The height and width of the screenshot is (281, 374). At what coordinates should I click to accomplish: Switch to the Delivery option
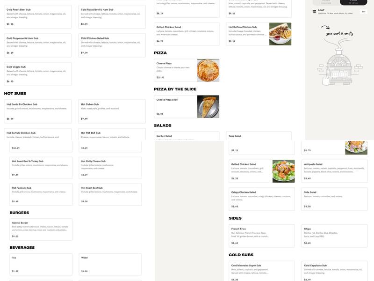[x=326, y=1]
